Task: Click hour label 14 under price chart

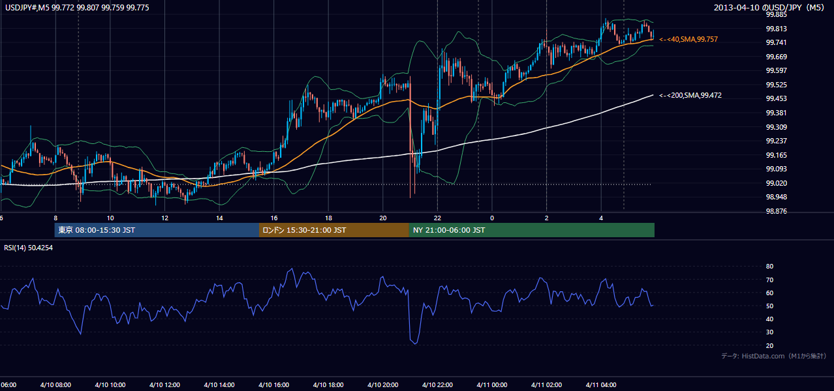Action: point(219,218)
